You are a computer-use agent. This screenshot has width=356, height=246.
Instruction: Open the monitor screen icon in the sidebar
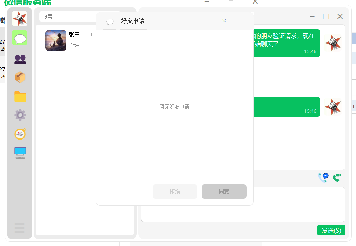pyautogui.click(x=19, y=152)
